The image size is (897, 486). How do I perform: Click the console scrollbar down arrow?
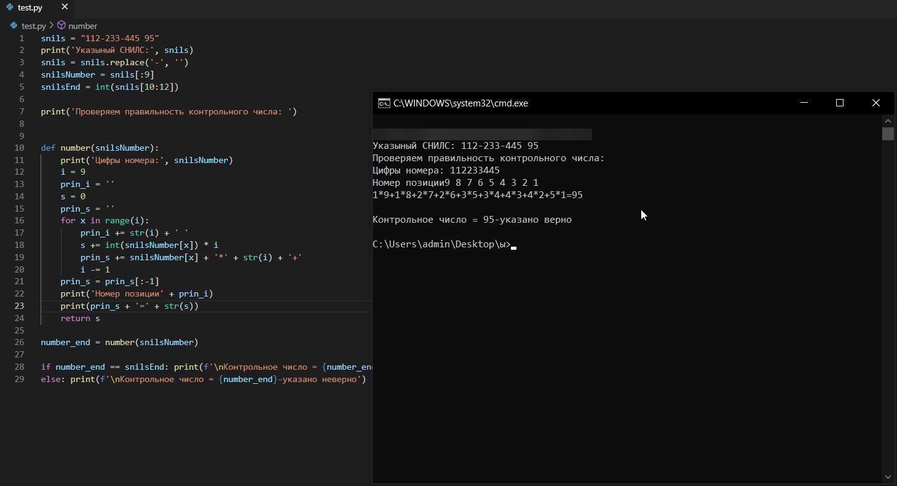[x=888, y=477]
